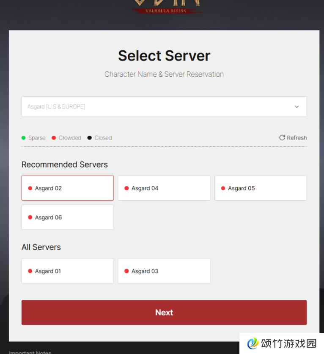
Task: Choose the Asgard 03 server
Action: tap(164, 271)
